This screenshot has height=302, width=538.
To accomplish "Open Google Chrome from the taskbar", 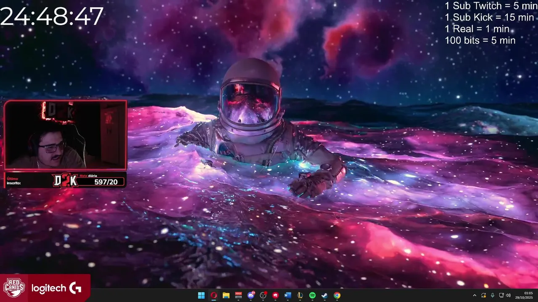I will (337, 295).
